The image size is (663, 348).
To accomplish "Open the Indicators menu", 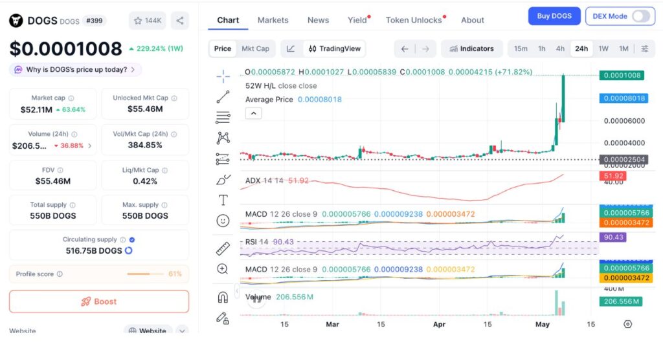I will pyautogui.click(x=471, y=49).
